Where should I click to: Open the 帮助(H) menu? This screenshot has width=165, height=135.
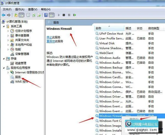point(46,9)
